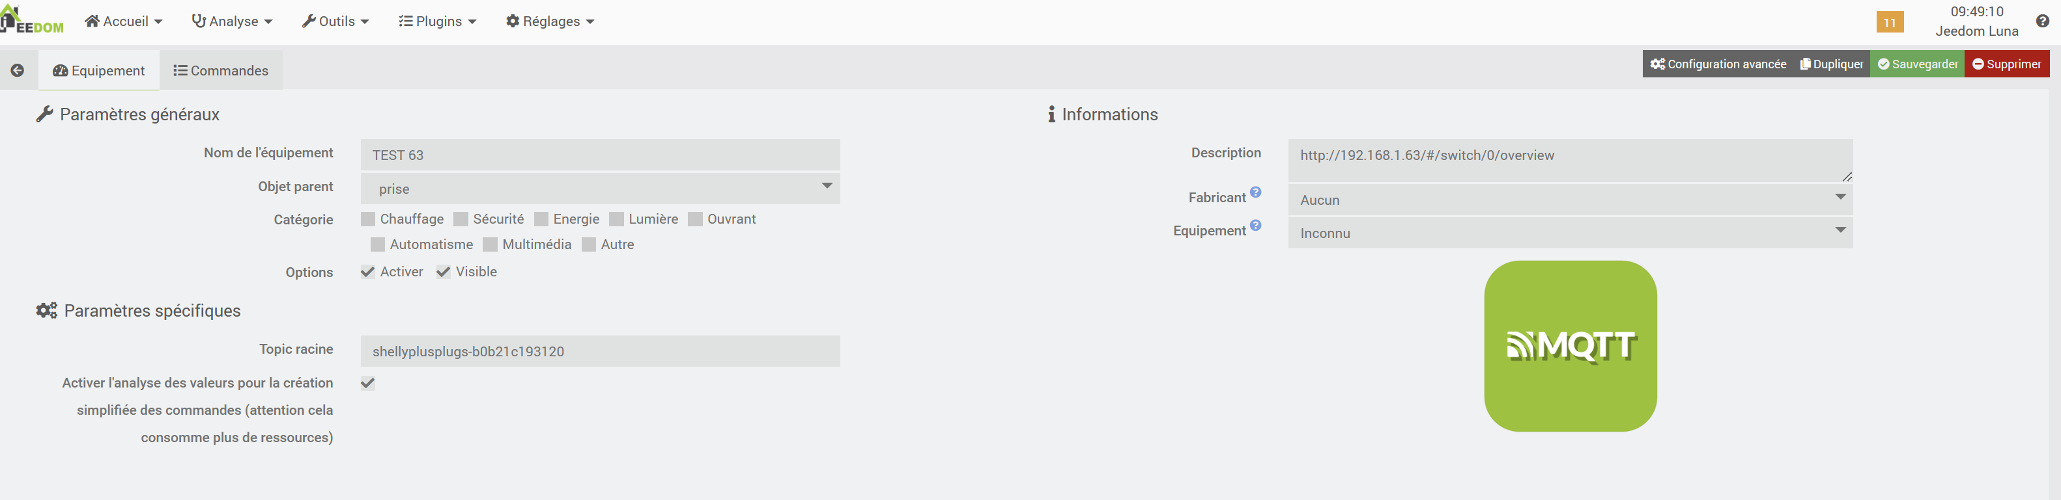The width and height of the screenshot is (2061, 500).
Task: Expand the Fabricant dropdown showing Aucun
Action: [1570, 200]
